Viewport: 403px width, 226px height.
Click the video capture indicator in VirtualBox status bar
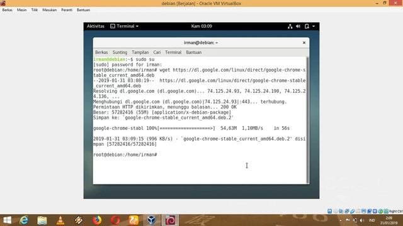point(370,211)
